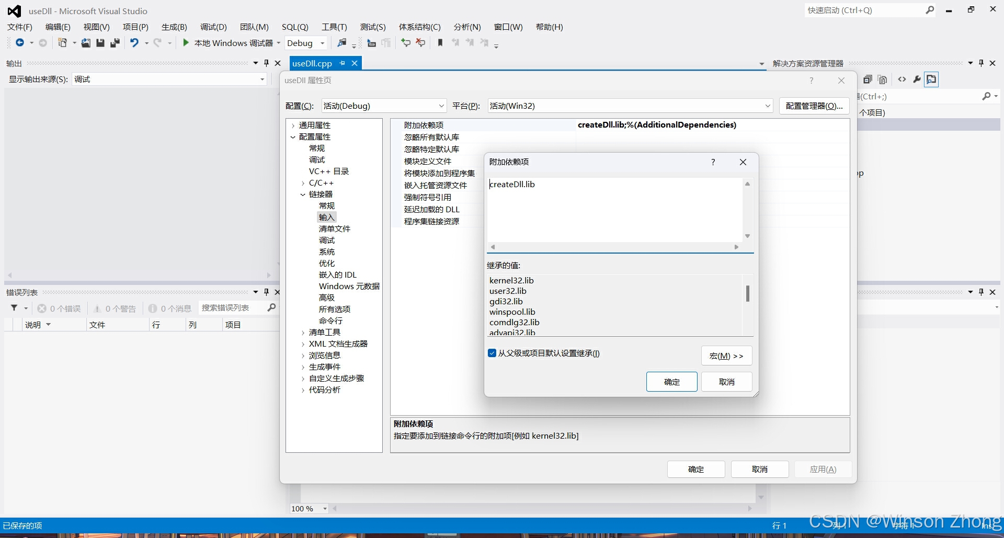1004x538 pixels.
Task: Click the Uncomment Selection toolbar icon
Action: pyautogui.click(x=420, y=43)
